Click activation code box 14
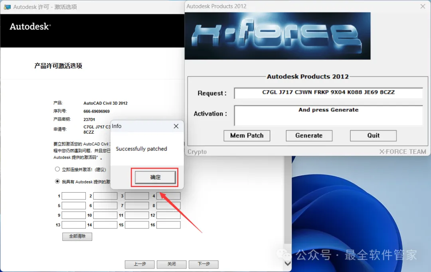The height and width of the screenshot is (272, 431). [x=105, y=225]
